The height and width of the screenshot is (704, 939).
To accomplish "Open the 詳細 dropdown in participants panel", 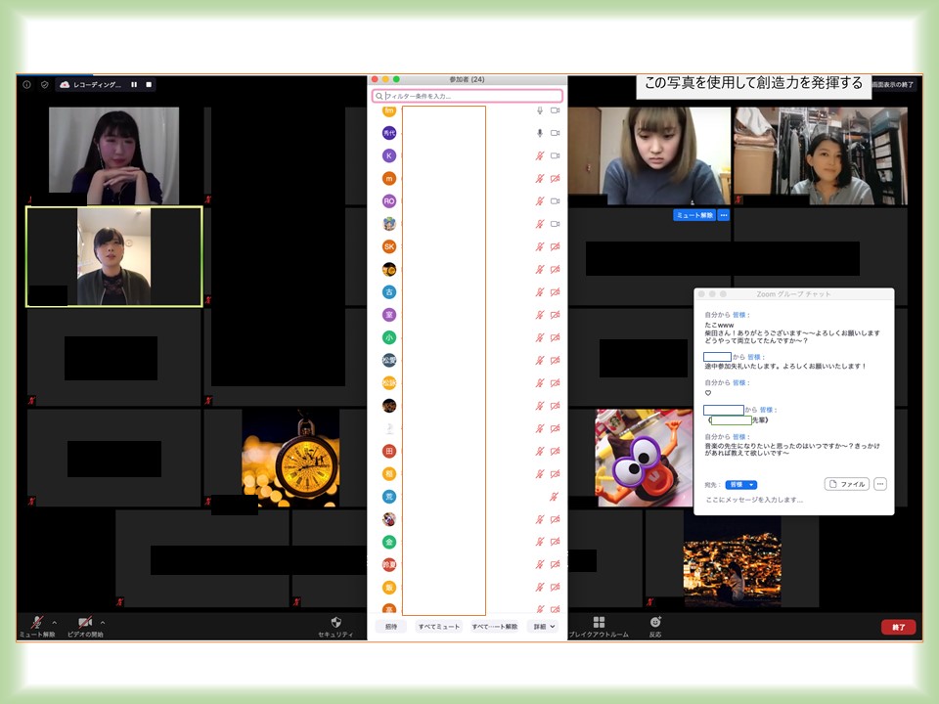I will click(x=544, y=626).
